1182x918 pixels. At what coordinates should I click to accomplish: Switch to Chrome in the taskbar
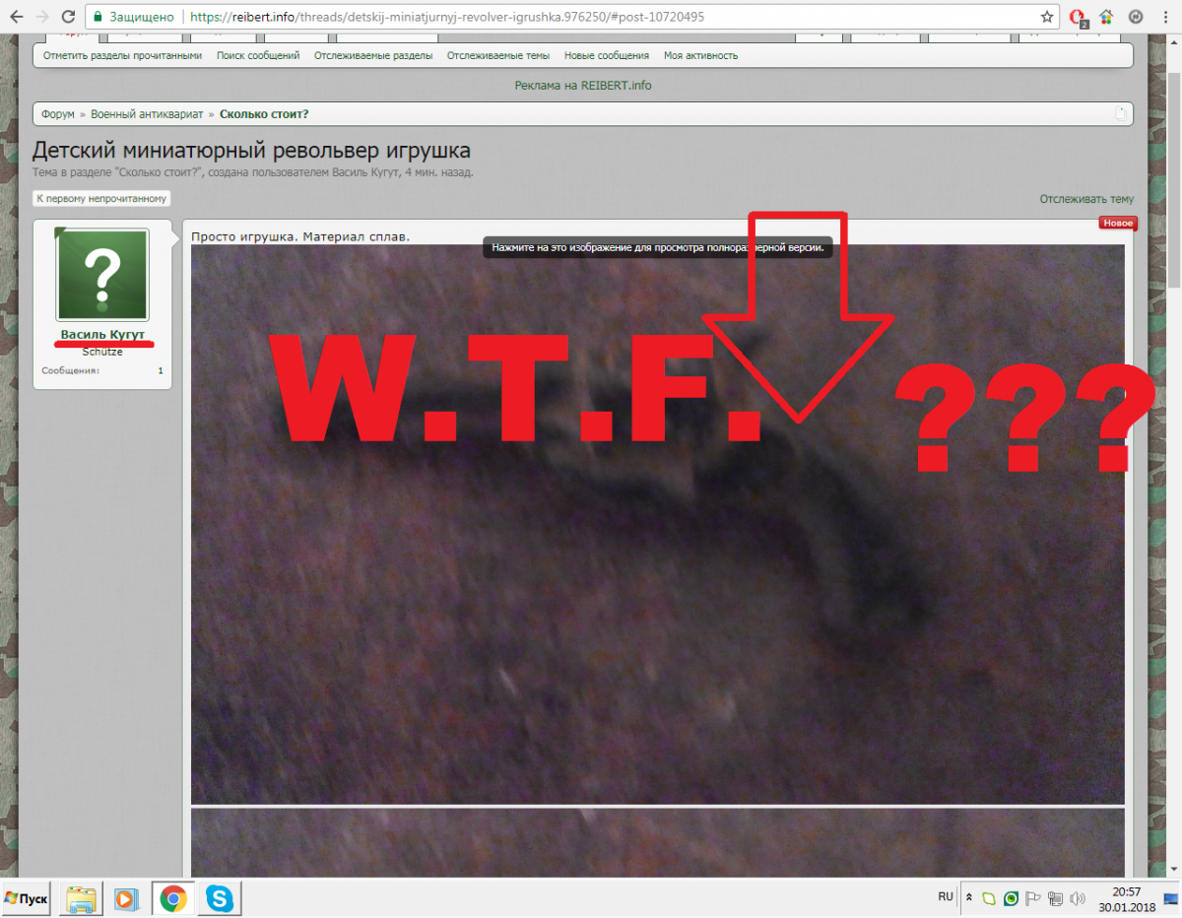(174, 898)
